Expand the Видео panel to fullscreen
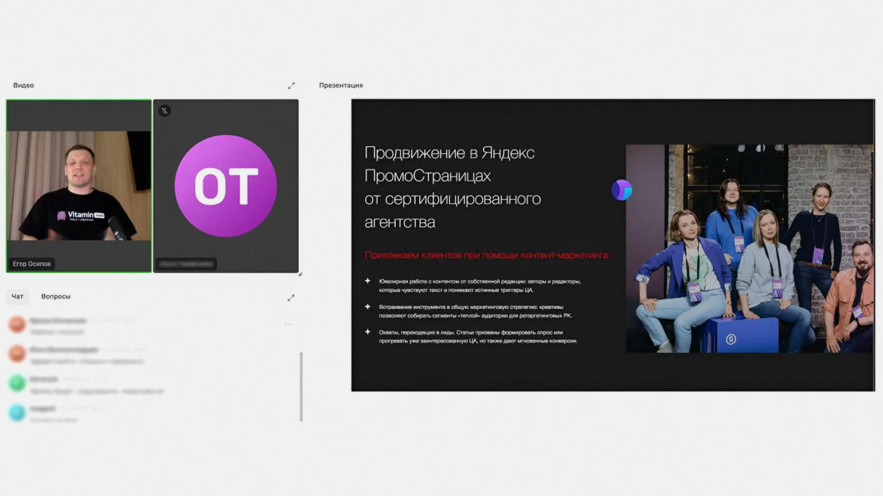883x496 pixels. (291, 85)
